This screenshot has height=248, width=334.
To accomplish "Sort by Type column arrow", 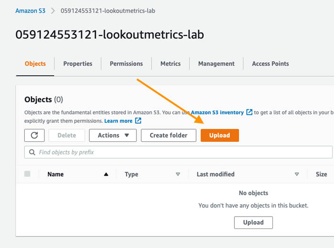I will pyautogui.click(x=178, y=174).
